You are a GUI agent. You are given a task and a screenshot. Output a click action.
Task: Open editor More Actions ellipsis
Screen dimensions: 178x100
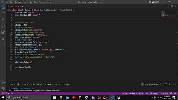175,6
